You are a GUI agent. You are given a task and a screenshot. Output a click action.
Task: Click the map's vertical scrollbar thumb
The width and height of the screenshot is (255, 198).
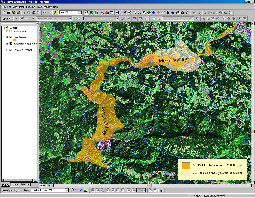coord(253,131)
